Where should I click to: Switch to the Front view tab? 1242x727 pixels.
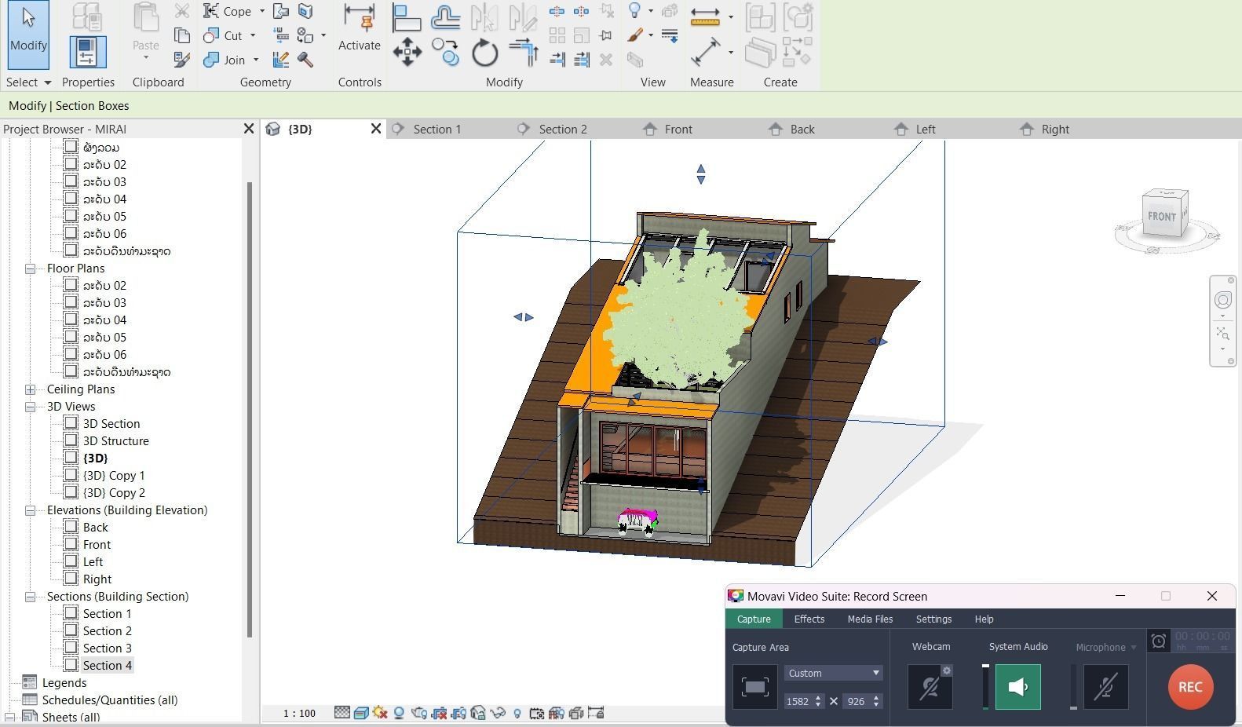(678, 129)
